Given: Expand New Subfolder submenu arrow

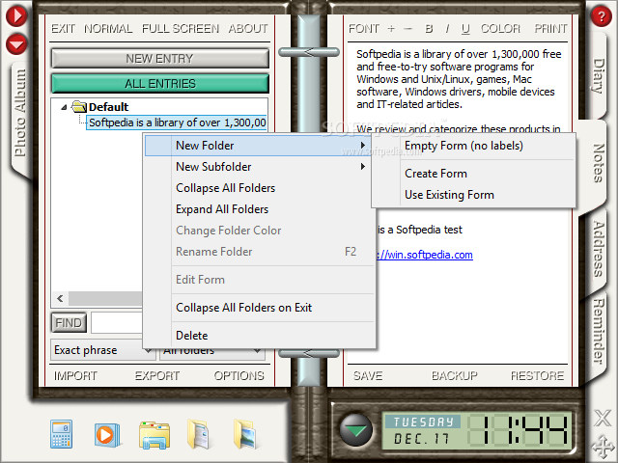Looking at the screenshot, I should tap(363, 167).
